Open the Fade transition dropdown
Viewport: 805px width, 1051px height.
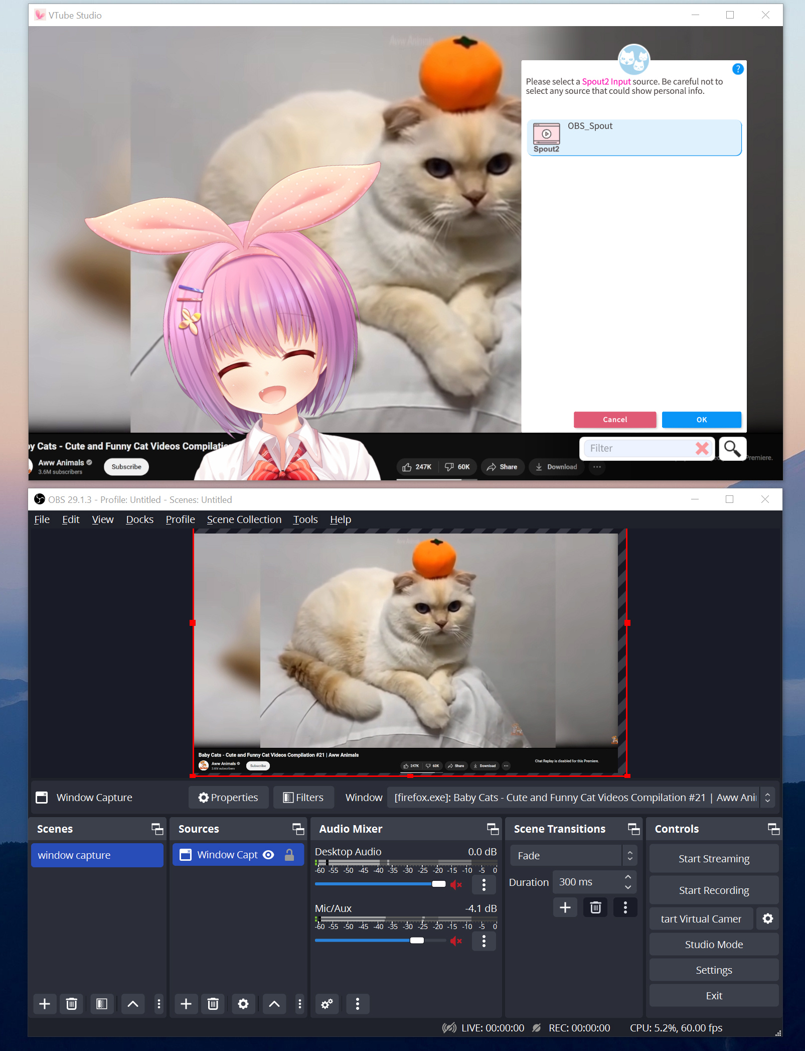(x=574, y=855)
